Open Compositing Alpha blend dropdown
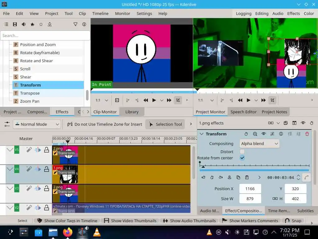The height and width of the screenshot is (239, 318). (x=259, y=144)
